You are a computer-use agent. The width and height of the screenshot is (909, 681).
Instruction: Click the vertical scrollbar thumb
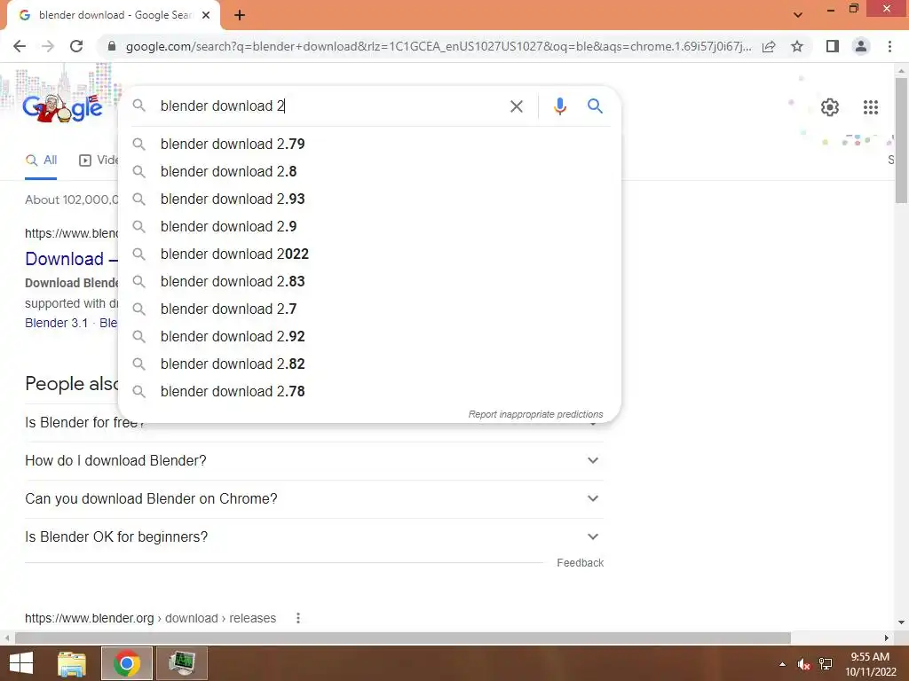(x=901, y=140)
